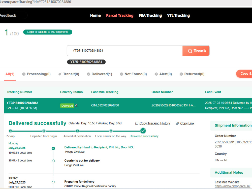The width and height of the screenshot is (252, 189).
Task: Click the X icon beside Not Found(0)
Action: (x=121, y=74)
